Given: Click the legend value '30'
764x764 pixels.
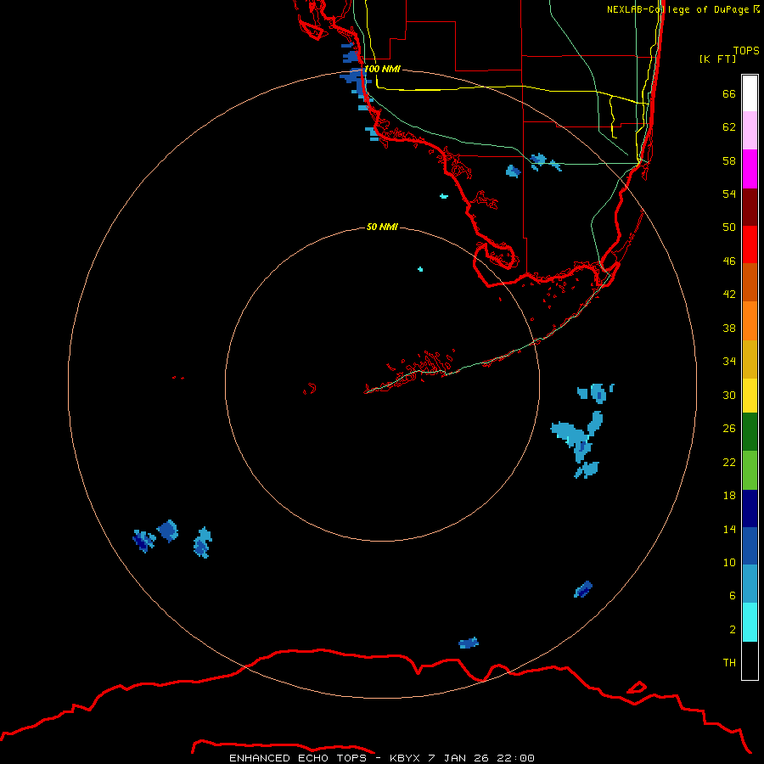Looking at the screenshot, I should [729, 395].
